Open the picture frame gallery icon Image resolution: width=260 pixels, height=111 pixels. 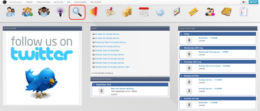coord(177,12)
